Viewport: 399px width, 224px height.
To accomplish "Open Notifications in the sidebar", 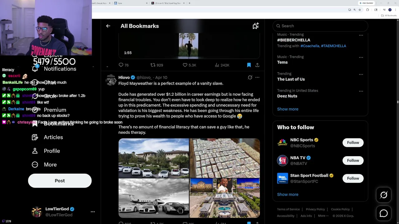I will (x=54, y=69).
